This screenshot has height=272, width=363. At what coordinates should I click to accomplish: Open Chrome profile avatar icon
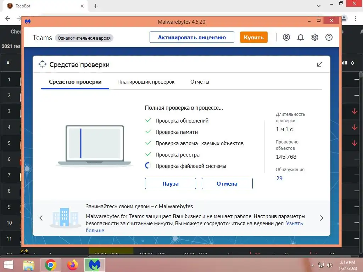pos(344,18)
